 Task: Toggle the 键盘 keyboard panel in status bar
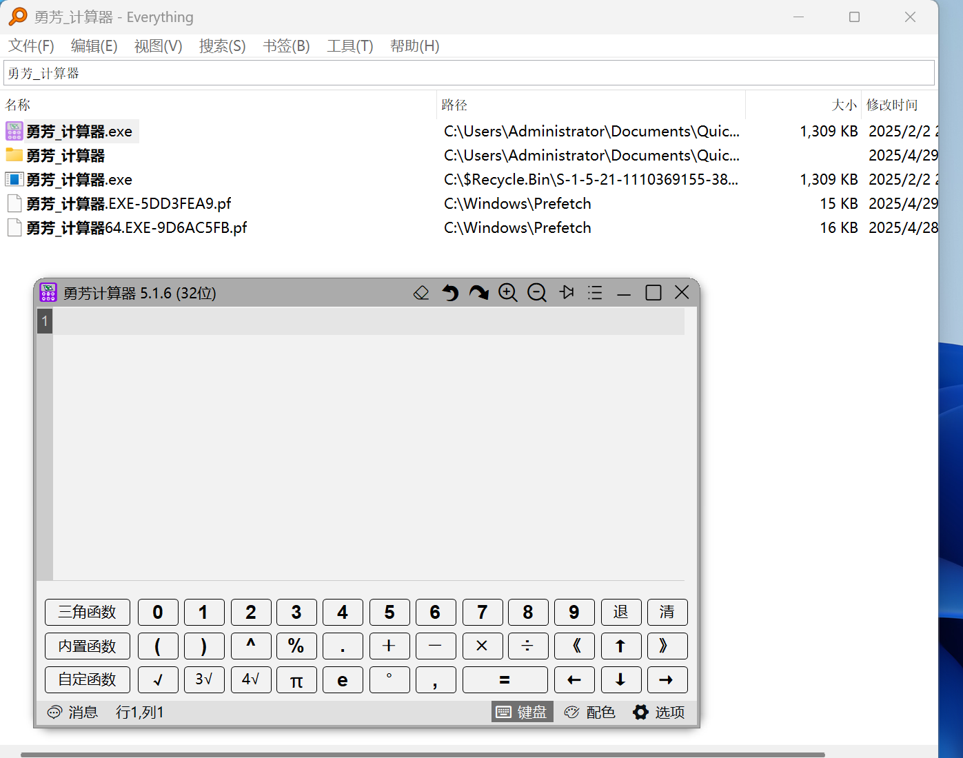point(523,712)
